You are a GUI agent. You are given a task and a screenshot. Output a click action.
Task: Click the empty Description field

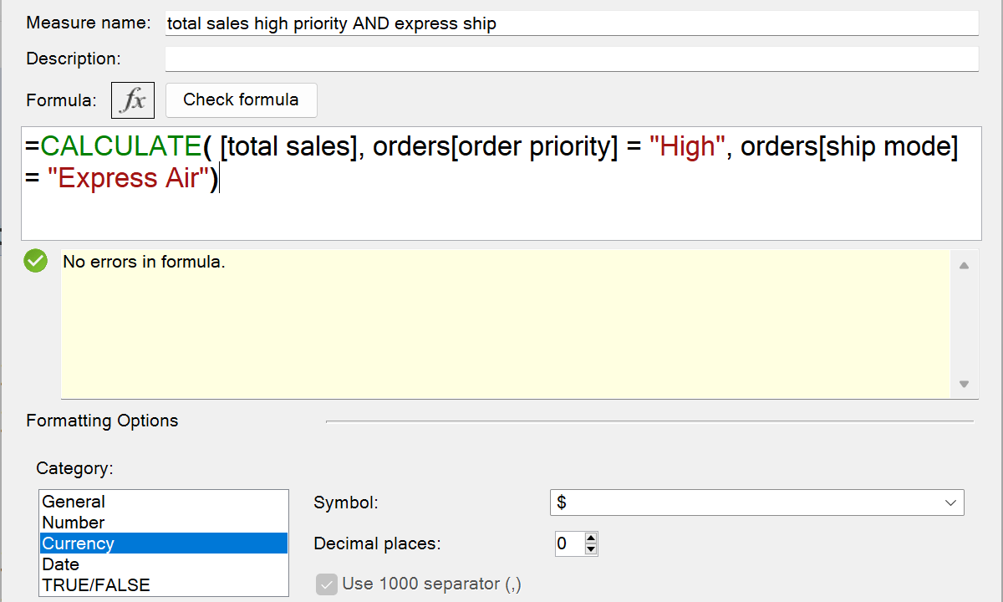[x=571, y=59]
